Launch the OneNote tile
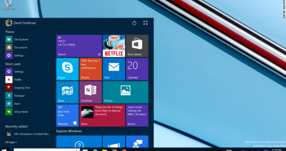This screenshot has height=151, width=286. [91, 92]
